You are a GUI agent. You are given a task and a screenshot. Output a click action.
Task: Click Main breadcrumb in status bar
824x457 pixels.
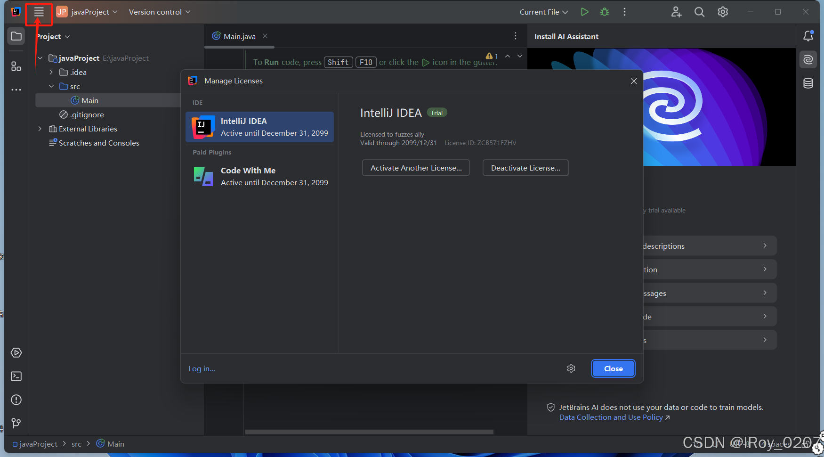pos(111,444)
